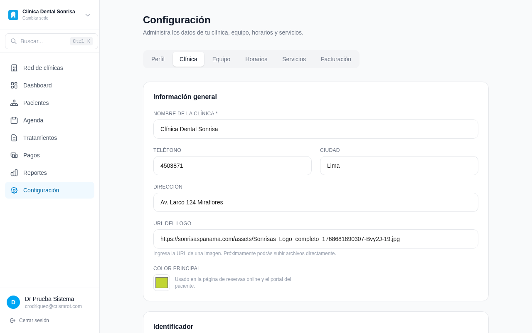Image resolution: width=532 pixels, height=333 pixels.
Task: Click the user avatar with letter D
Action: click(13, 302)
